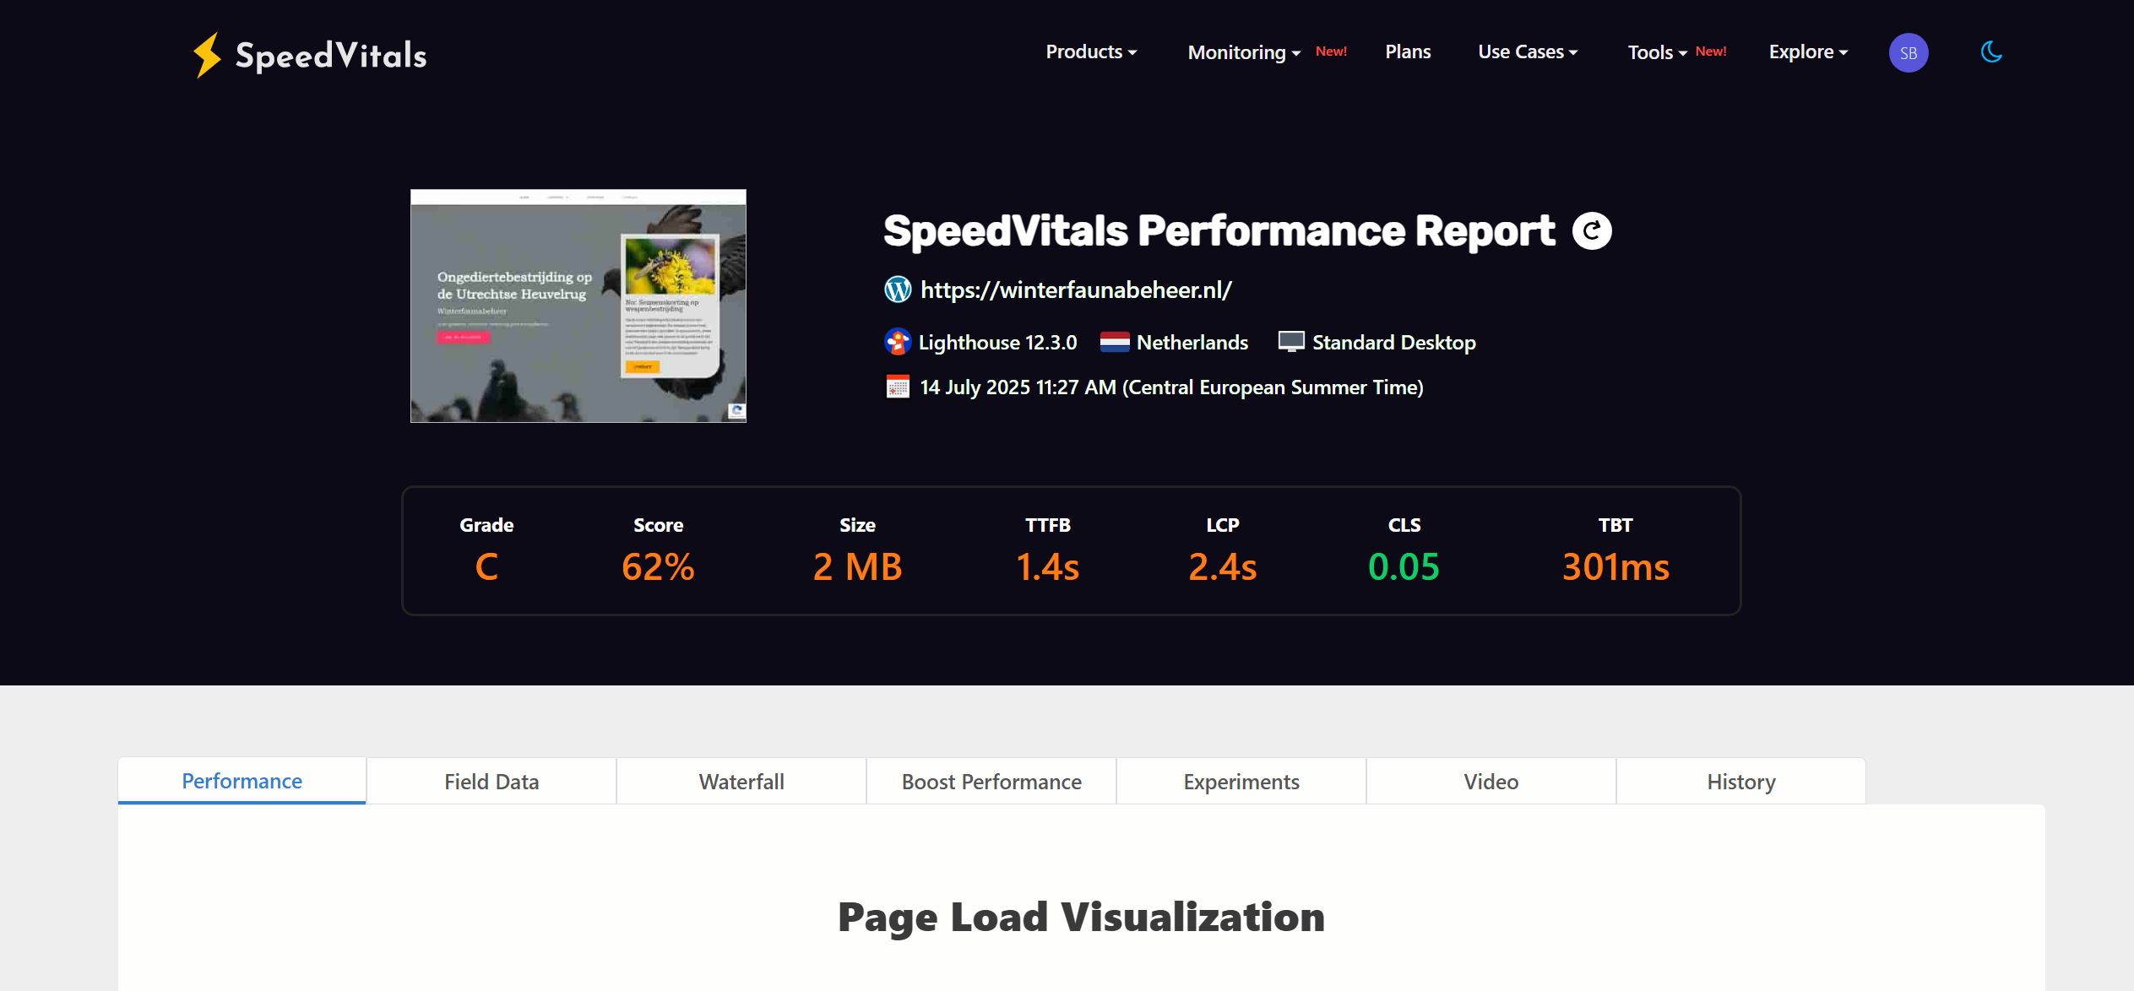Click the New! badge next to Tools
The height and width of the screenshot is (991, 2134).
click(1711, 51)
